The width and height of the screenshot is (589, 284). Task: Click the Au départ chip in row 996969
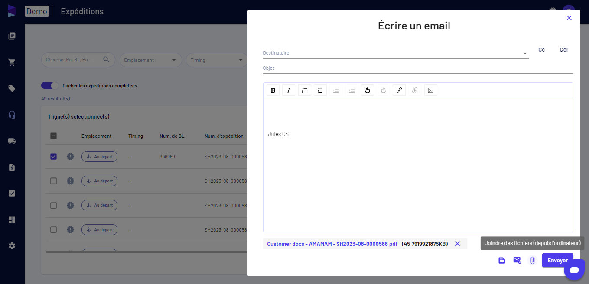(99, 157)
